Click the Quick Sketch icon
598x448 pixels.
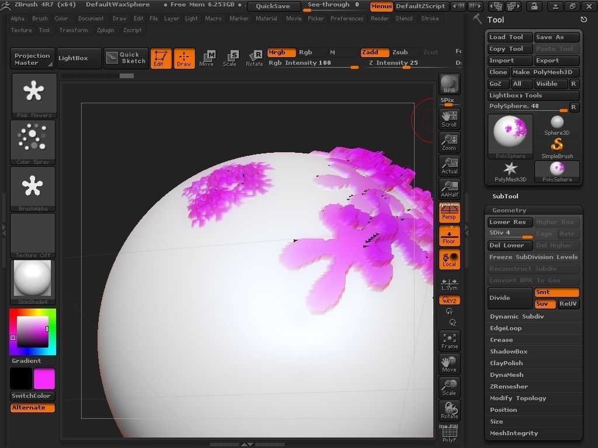click(x=126, y=58)
